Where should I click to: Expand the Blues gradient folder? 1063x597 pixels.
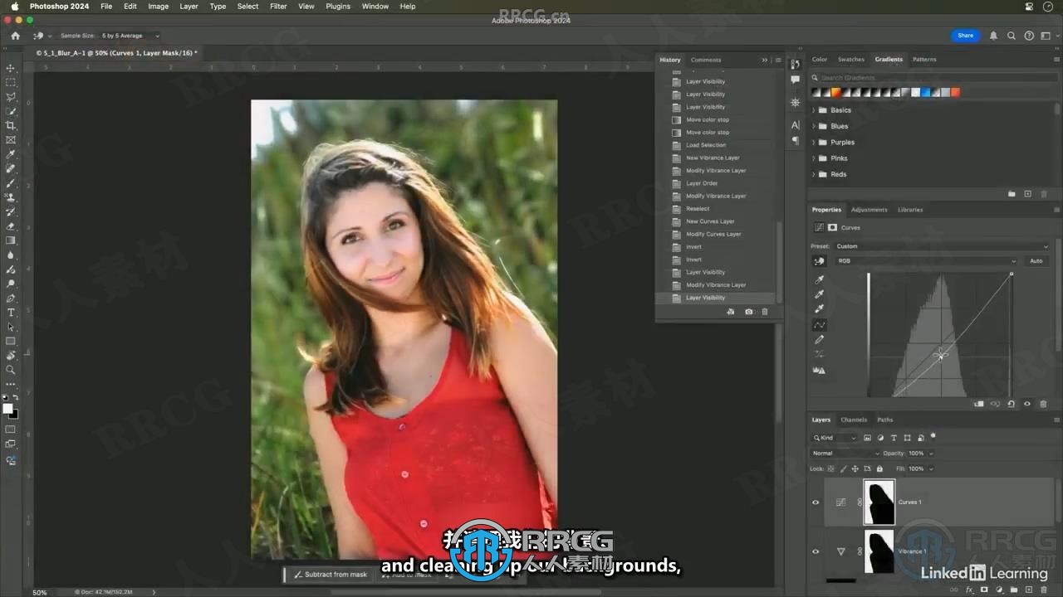(814, 126)
